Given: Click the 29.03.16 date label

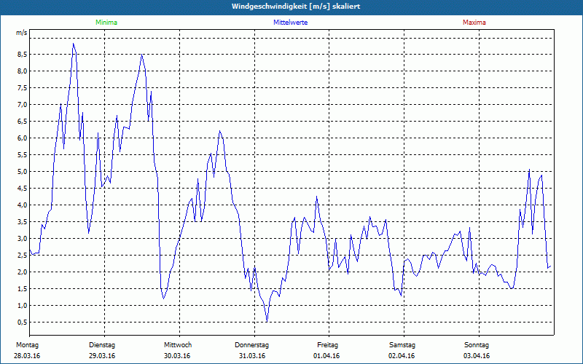Looking at the screenshot, I should click(102, 356).
